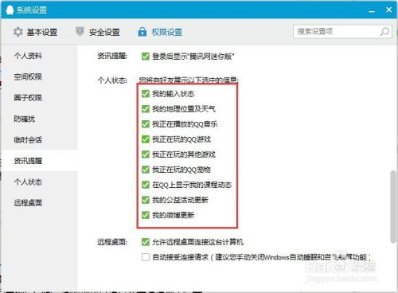This screenshot has width=398, height=293.
Task: Toggle 我正在玩的其他游戏 checkbox
Action: tap(146, 154)
